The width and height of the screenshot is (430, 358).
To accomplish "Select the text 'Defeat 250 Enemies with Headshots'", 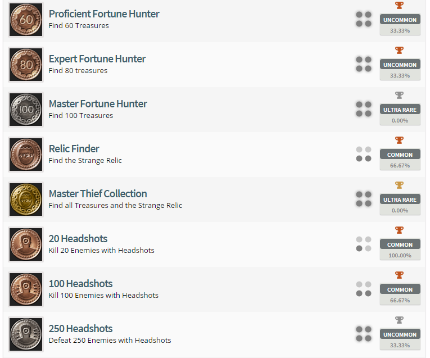I will (110, 340).
